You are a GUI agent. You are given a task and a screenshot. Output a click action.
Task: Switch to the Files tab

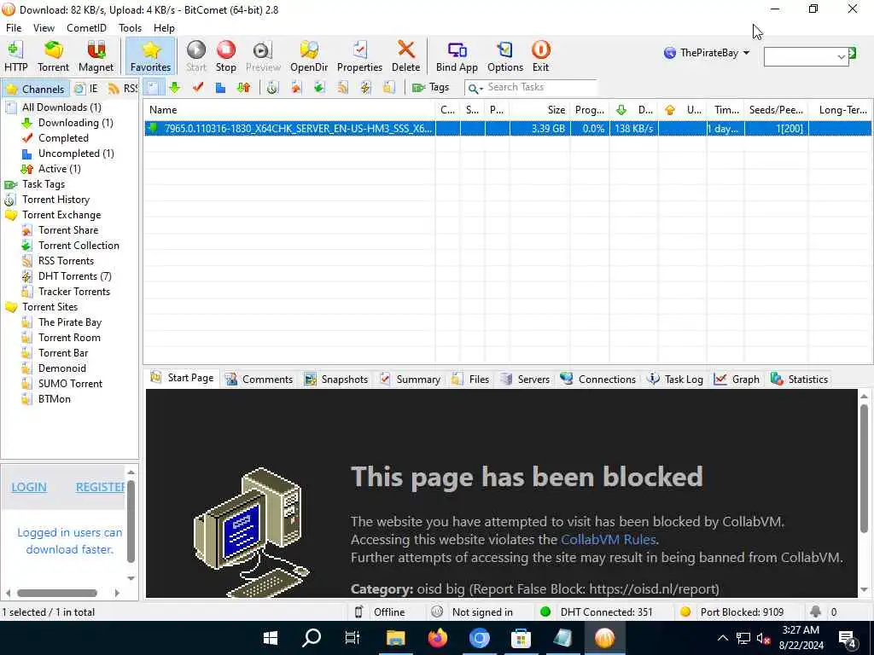coord(470,380)
